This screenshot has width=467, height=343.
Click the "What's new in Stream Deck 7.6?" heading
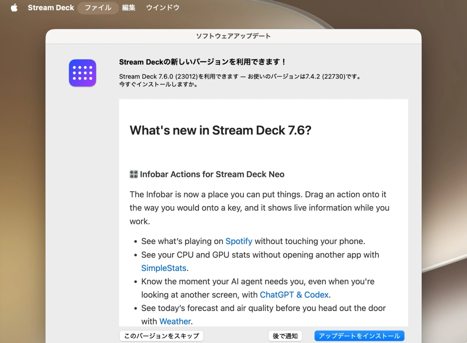coord(221,130)
